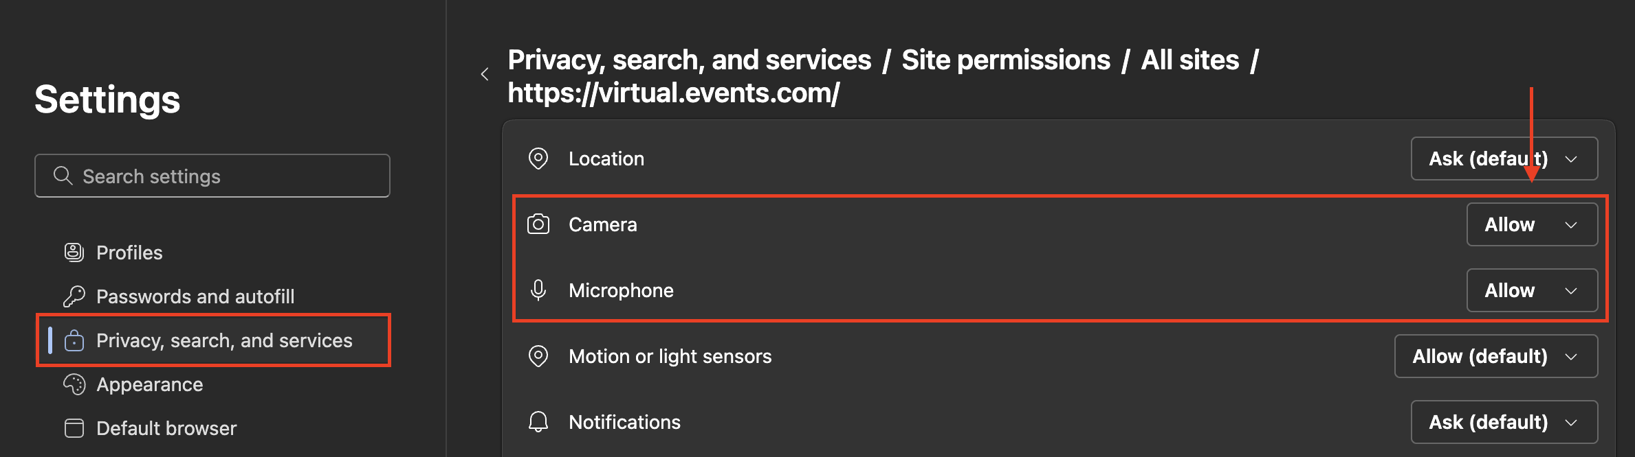Click the Microphone icon
This screenshot has height=457, width=1635.
pos(538,290)
